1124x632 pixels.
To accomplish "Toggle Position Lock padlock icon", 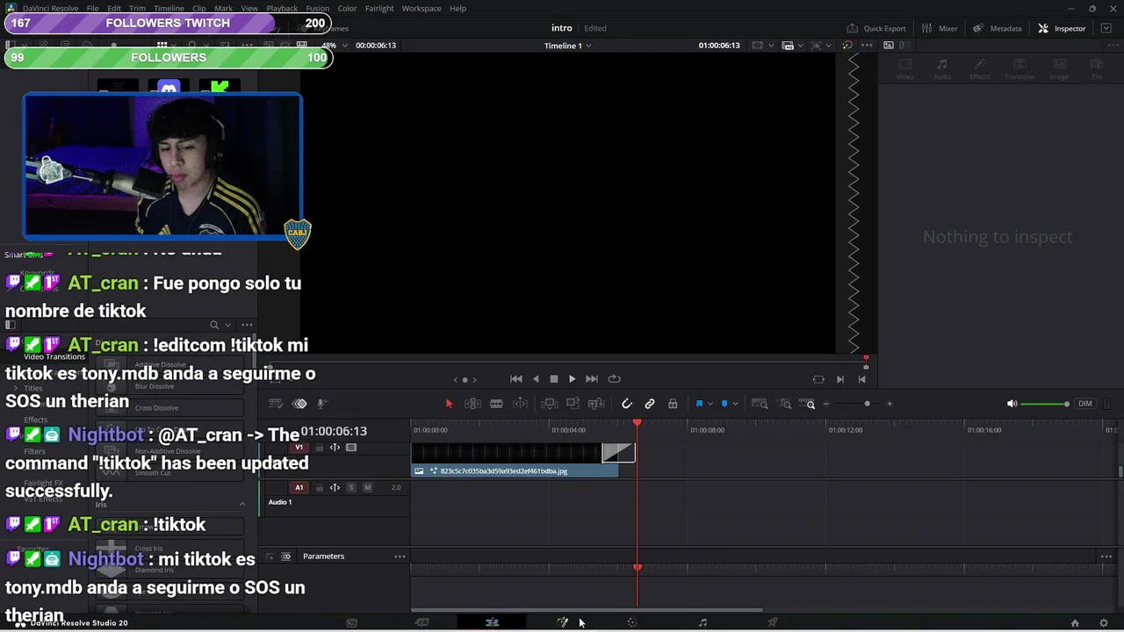I will click(x=673, y=404).
